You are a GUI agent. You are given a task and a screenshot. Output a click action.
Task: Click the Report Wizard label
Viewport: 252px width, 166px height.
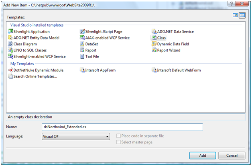[x=169, y=50]
